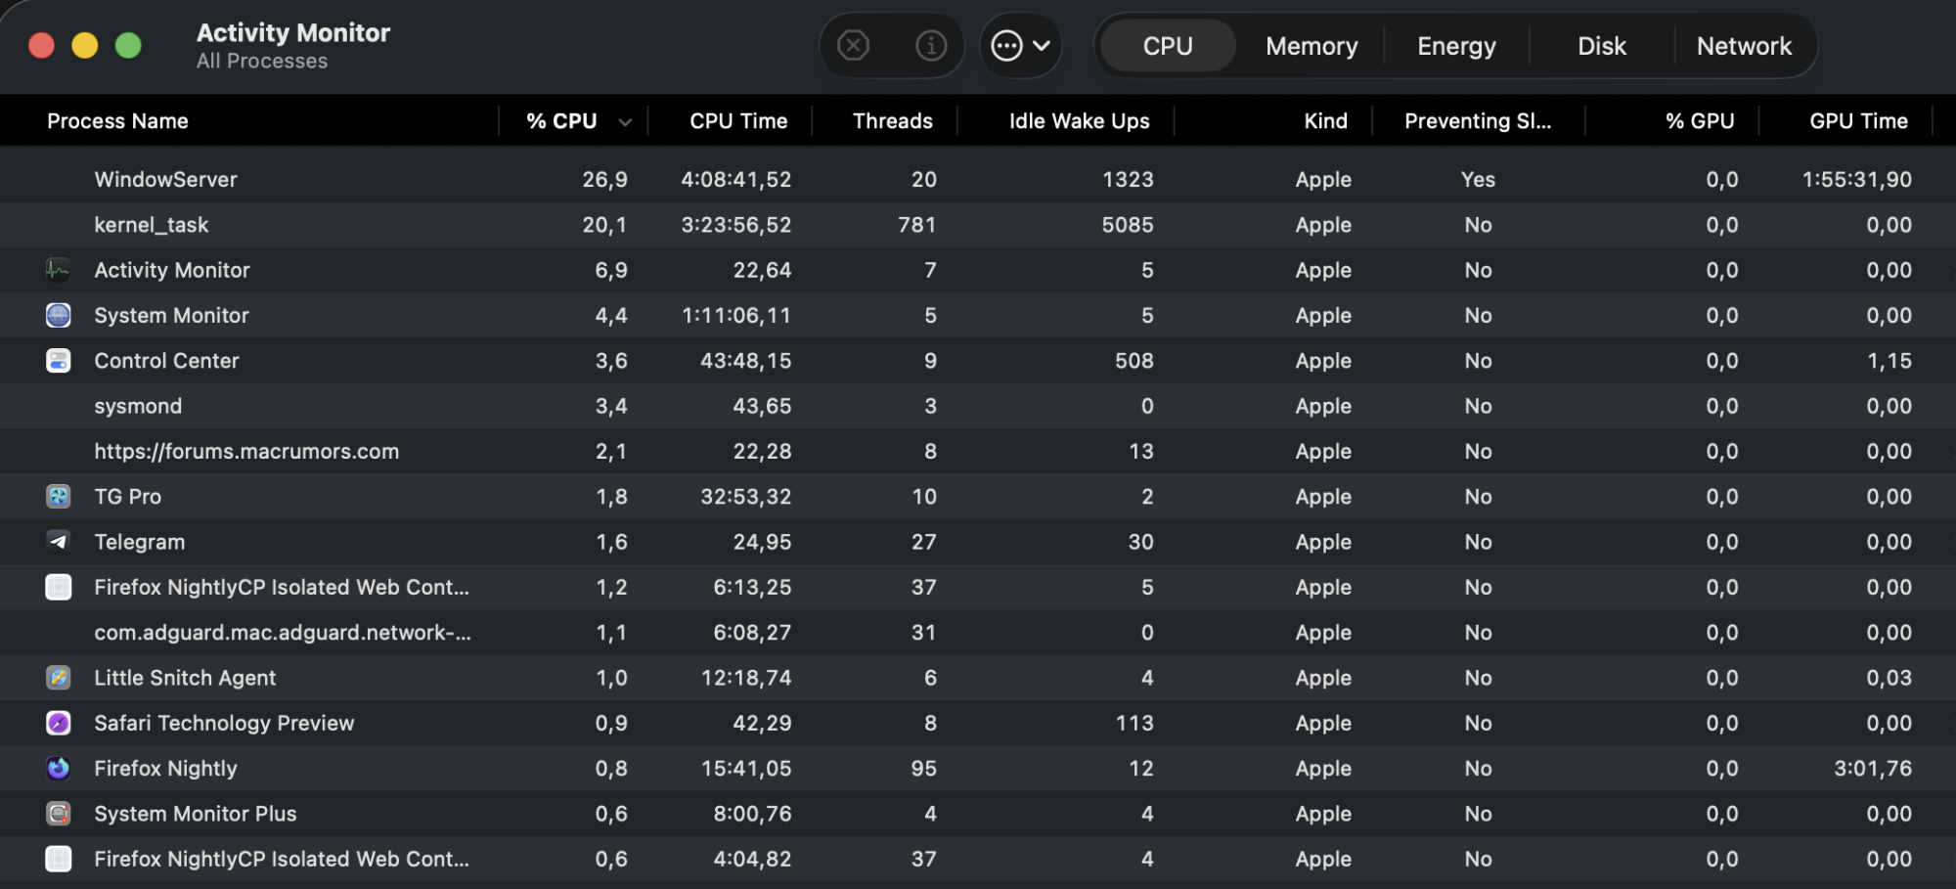This screenshot has width=1956, height=889.
Task: Select the Telegram process name
Action: (139, 542)
